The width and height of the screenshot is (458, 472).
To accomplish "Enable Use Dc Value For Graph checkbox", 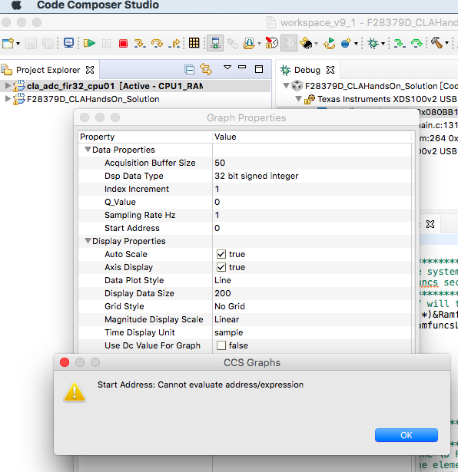I will point(221,345).
